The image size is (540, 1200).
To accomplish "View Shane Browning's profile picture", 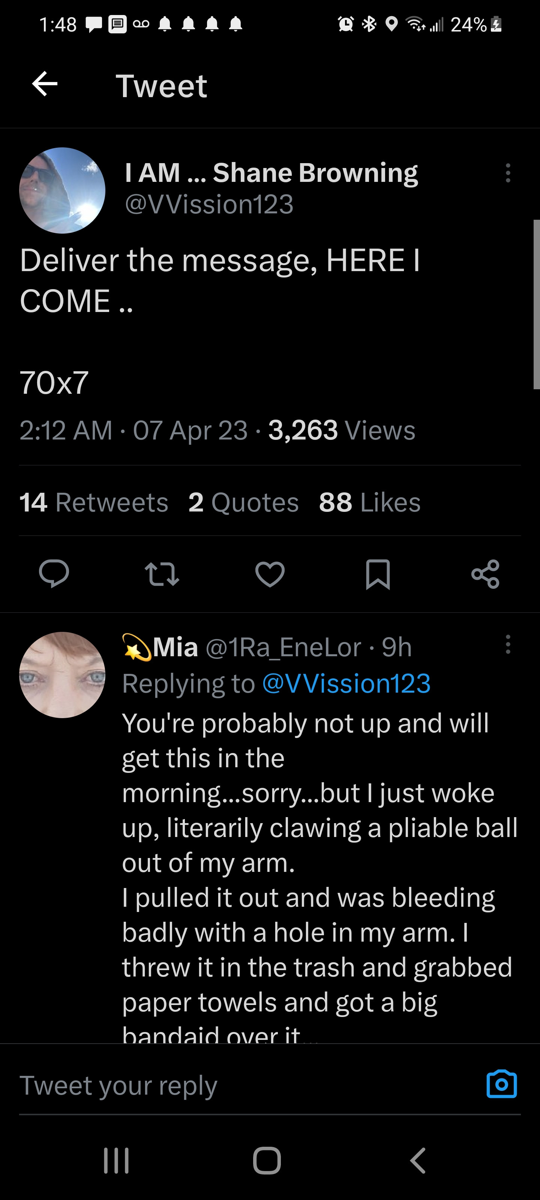I will tap(62, 190).
